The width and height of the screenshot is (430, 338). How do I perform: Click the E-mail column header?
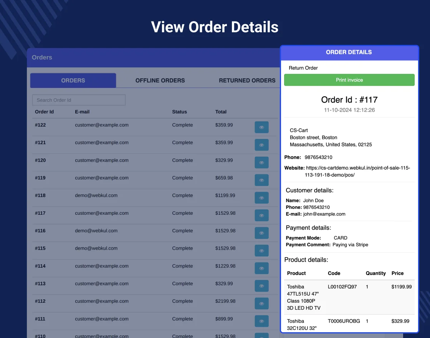(x=82, y=112)
